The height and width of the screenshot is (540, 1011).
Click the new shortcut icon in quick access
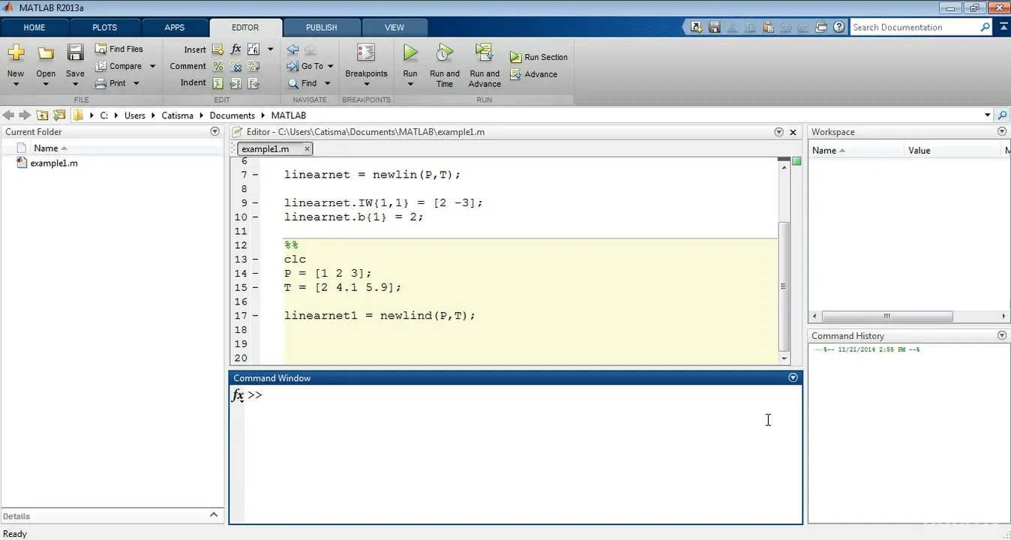(696, 27)
